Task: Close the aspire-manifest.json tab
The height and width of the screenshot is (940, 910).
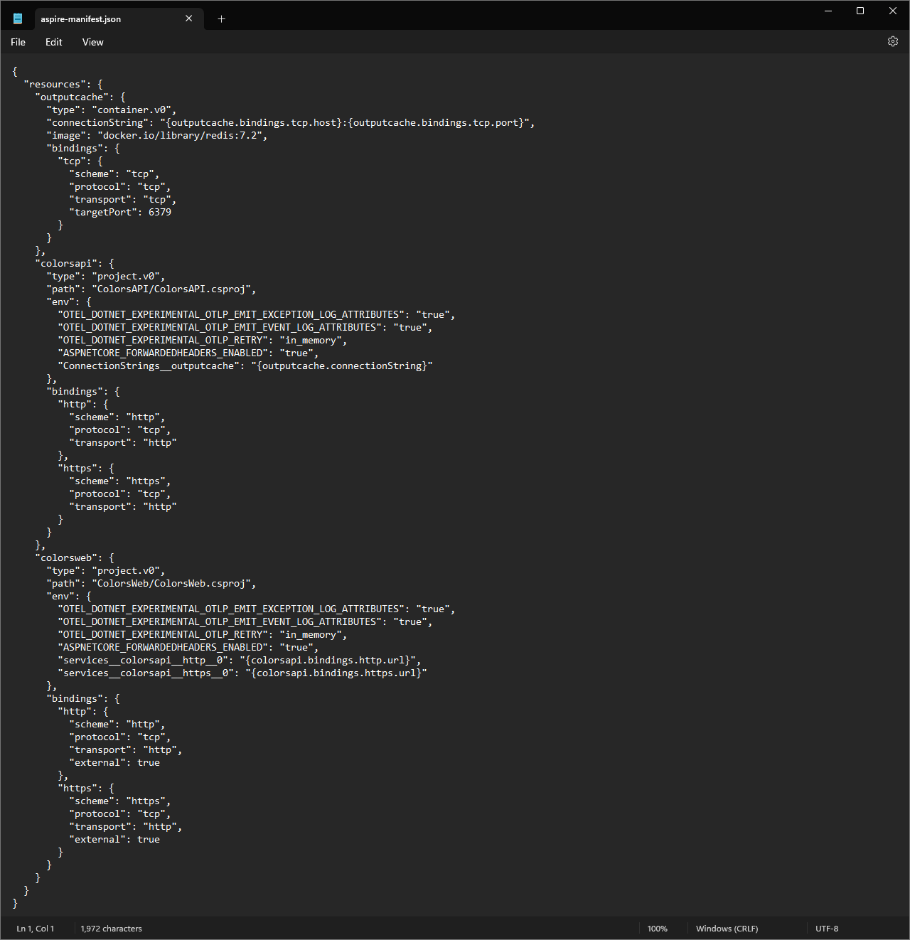Action: pos(188,18)
